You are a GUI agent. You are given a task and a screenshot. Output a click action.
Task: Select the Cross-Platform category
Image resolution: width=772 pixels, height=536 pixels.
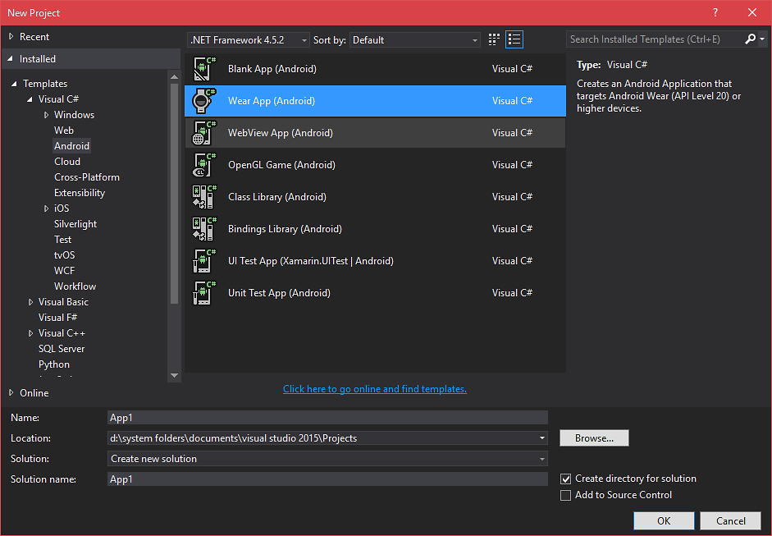pos(87,177)
